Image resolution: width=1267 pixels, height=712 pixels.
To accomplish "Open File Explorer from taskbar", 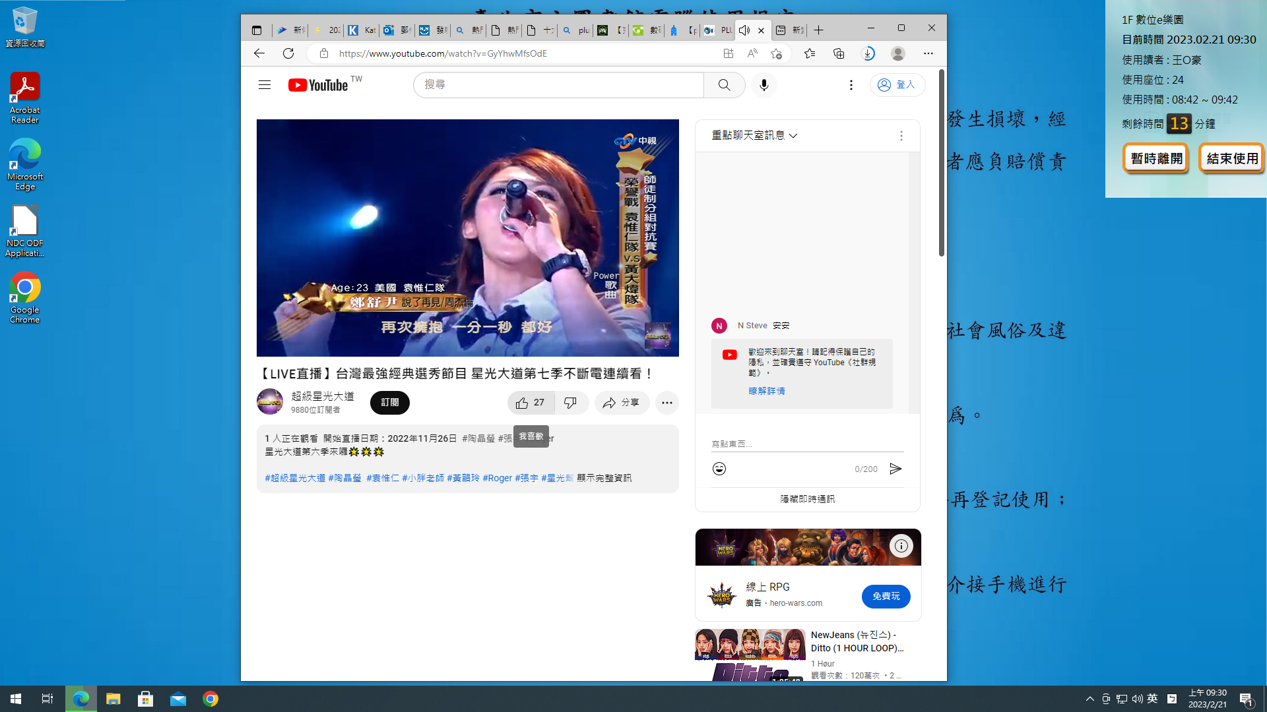I will tap(114, 699).
